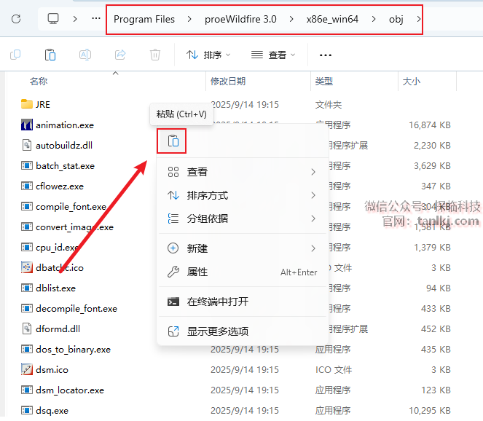This screenshot has width=483, height=421.
Task: Open the 查看 view dropdown in toolbar
Action: tap(273, 55)
